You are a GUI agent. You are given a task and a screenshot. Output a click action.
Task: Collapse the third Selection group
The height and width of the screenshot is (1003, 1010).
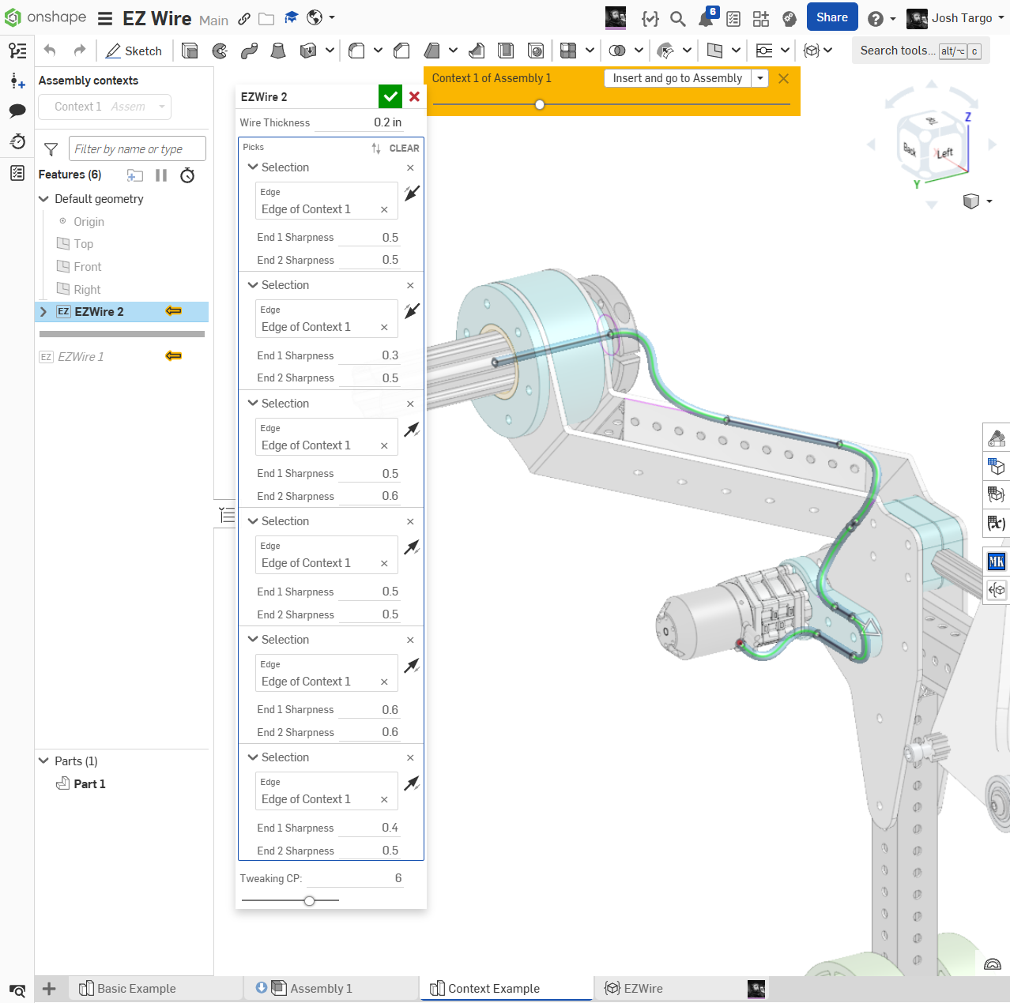pyautogui.click(x=253, y=404)
